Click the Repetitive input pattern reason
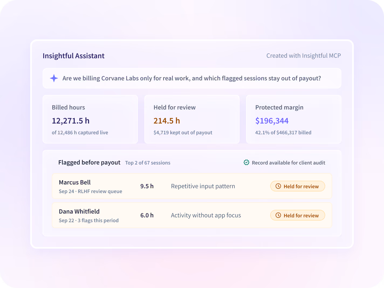 pos(203,186)
